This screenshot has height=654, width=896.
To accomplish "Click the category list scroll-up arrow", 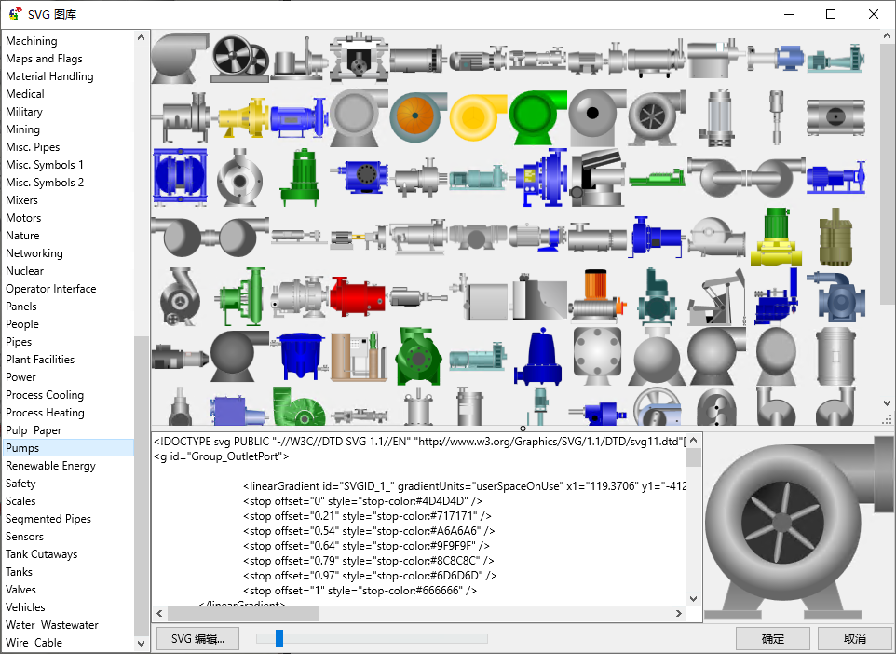I will pos(142,37).
